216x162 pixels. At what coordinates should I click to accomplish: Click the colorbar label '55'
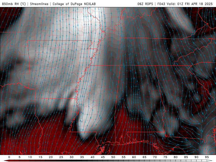point(124,157)
